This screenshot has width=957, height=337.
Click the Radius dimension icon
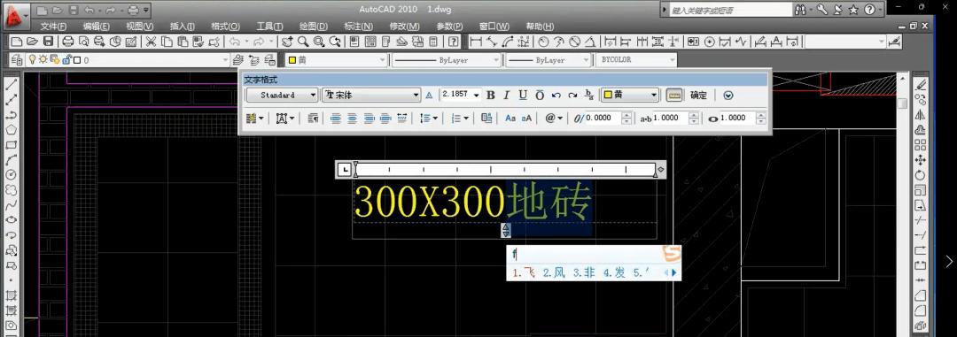[x=543, y=42]
